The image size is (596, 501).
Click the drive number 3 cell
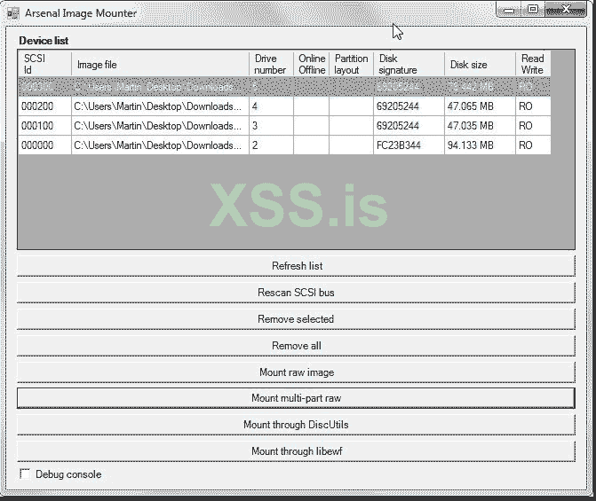[271, 126]
